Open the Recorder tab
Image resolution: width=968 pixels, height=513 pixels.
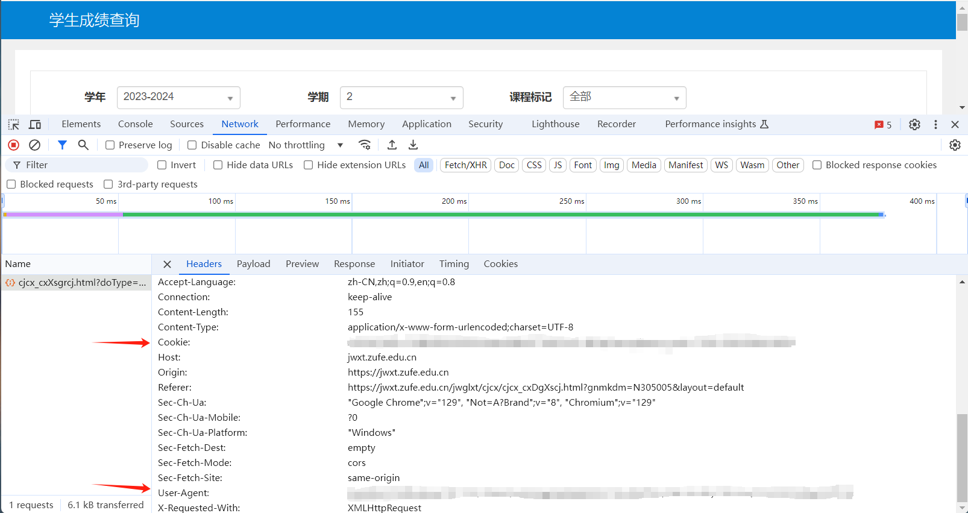617,124
